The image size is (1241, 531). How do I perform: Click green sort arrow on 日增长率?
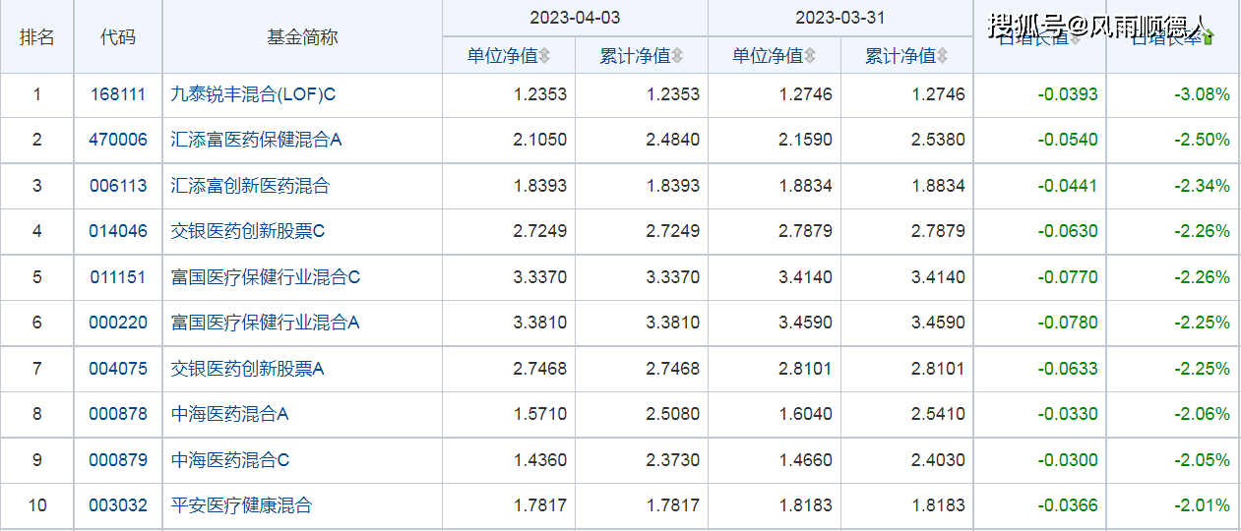click(x=1209, y=38)
